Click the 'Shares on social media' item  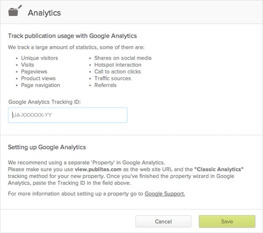pos(123,58)
